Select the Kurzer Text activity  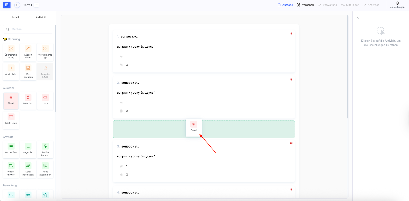click(x=11, y=149)
